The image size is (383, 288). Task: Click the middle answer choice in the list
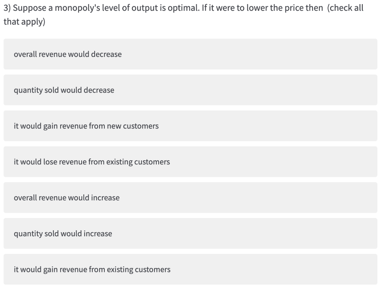pyautogui.click(x=190, y=162)
